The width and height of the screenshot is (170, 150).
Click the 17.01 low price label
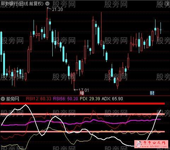(x=84, y=90)
